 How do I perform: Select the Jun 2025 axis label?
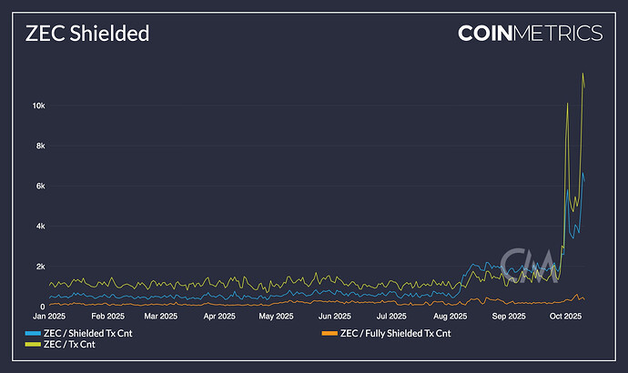(334, 317)
